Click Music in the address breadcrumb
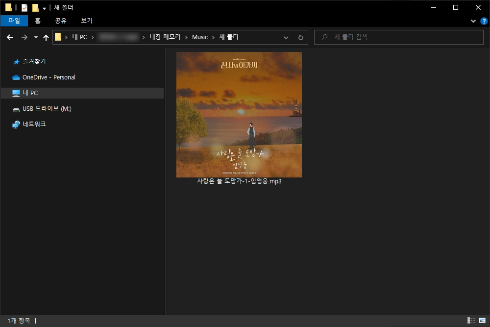490x327 pixels. pyautogui.click(x=200, y=37)
